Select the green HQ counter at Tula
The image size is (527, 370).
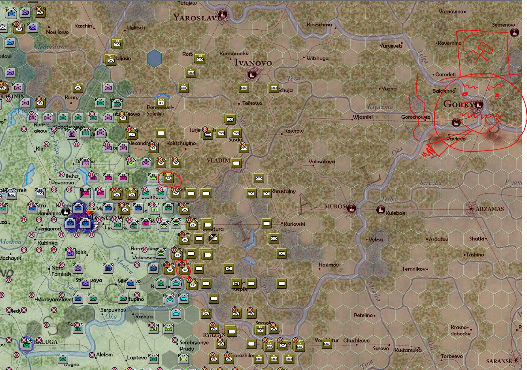click(78, 328)
